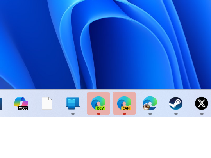
Task: Open Phone Link app in taskbar
Action: pyautogui.click(x=73, y=103)
